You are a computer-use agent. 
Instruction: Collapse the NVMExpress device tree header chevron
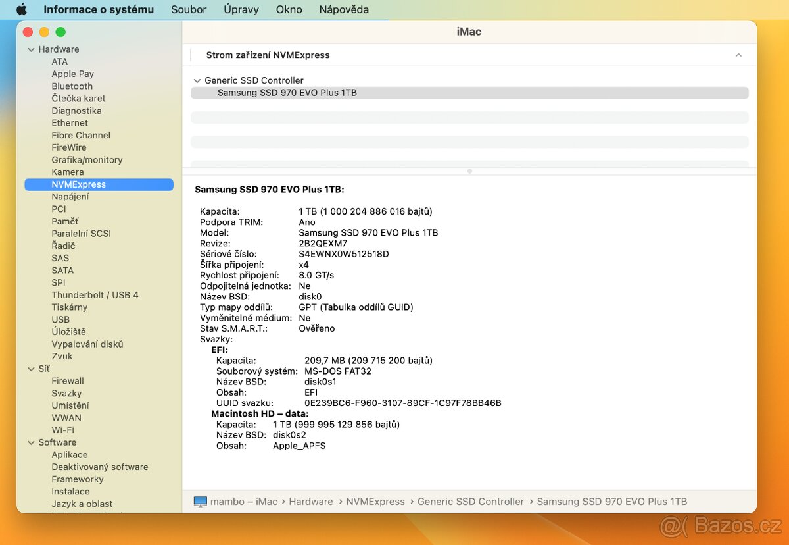pyautogui.click(x=738, y=55)
